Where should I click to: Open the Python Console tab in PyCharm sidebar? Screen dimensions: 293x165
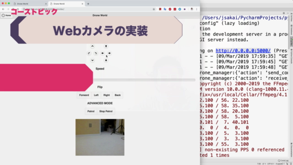pyautogui.click(x=291, y=56)
